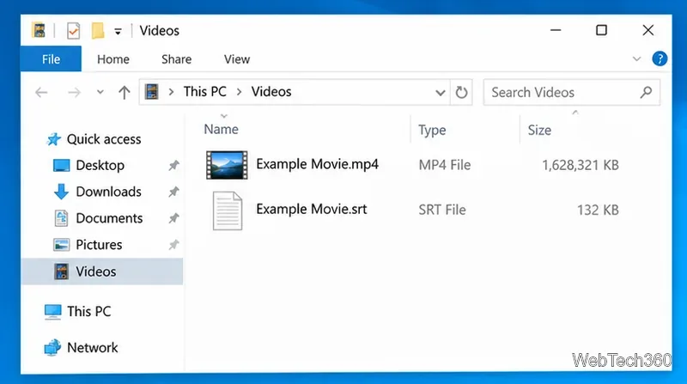687x384 pixels.
Task: Expand the ribbon with chevron near Help
Action: (636, 58)
